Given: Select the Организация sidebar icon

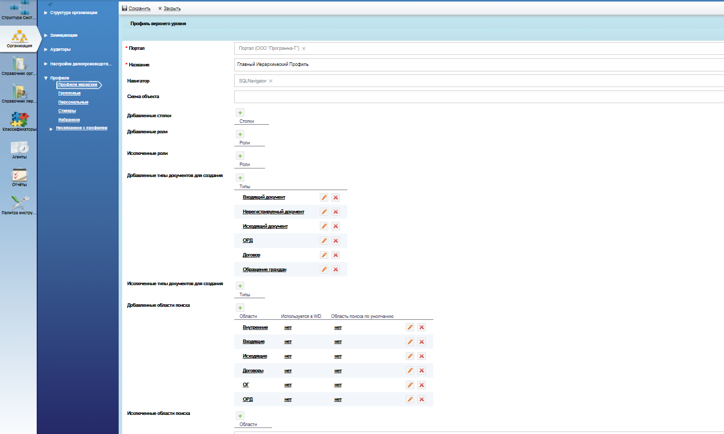Looking at the screenshot, I should click(20, 38).
